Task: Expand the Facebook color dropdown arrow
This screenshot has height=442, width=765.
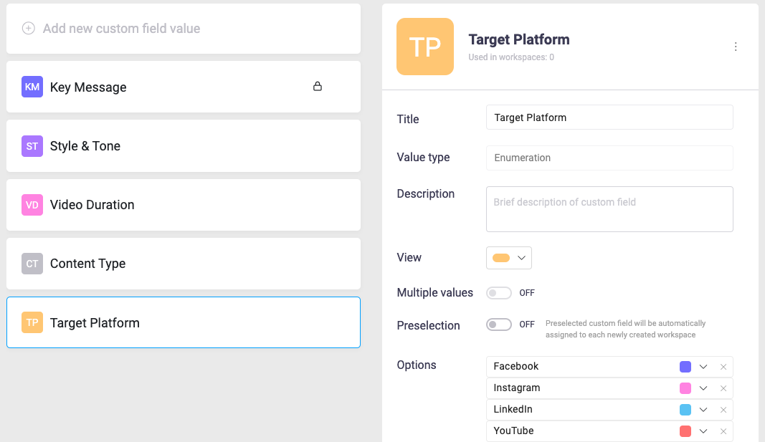Action: [703, 367]
